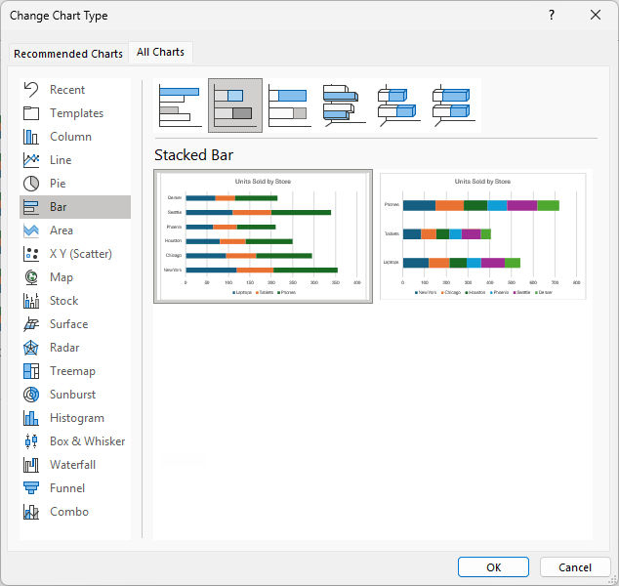Click the Bar chart category icon
This screenshot has height=586, width=619.
coord(31,207)
